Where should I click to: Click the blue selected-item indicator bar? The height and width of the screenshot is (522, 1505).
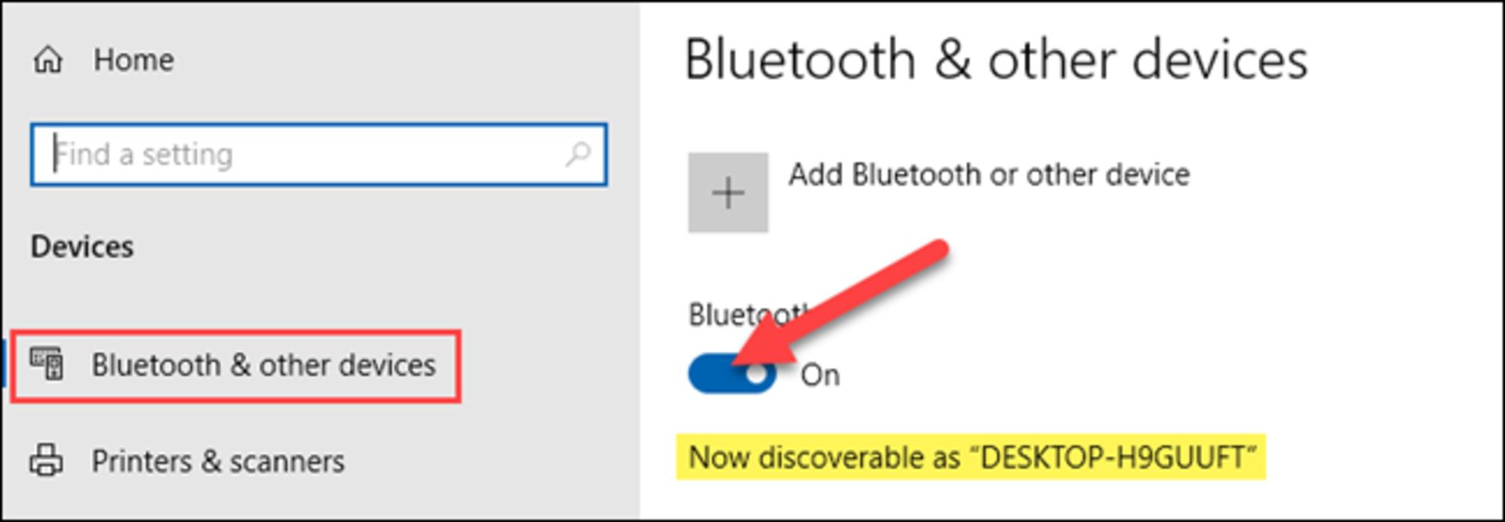4,364
